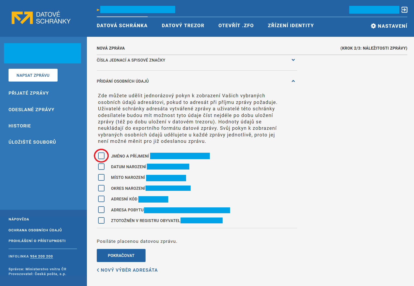Viewport: 414px width, 286px height.
Task: Enable the Místo narození checkbox
Action: point(101,177)
